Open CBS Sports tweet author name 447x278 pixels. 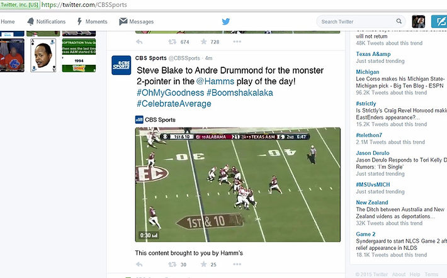point(151,58)
